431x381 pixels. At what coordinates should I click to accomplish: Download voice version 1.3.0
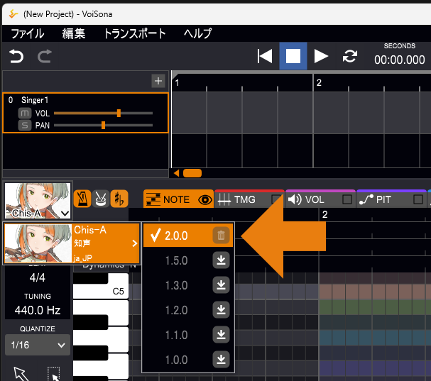pyautogui.click(x=221, y=285)
